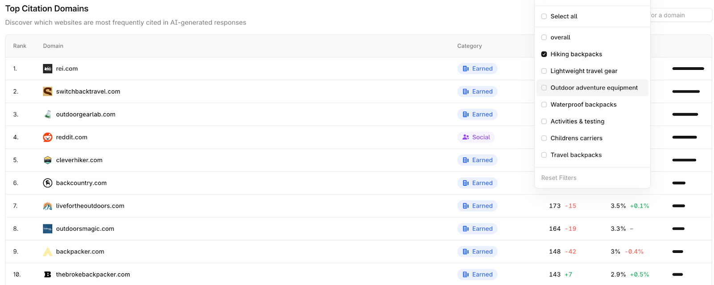Open the cleverhiker.com domain link

point(79,160)
